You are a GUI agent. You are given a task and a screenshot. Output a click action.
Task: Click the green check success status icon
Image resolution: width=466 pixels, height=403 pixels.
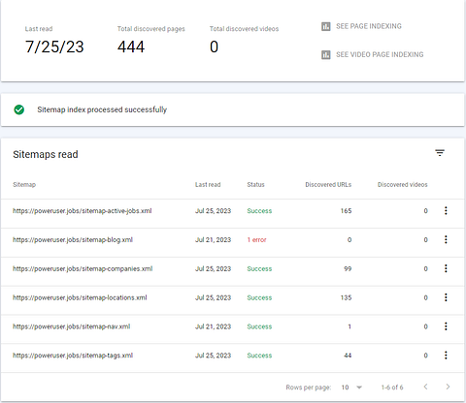click(19, 109)
